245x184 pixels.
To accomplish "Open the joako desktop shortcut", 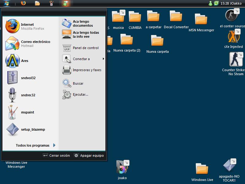I will (x=122, y=167).
